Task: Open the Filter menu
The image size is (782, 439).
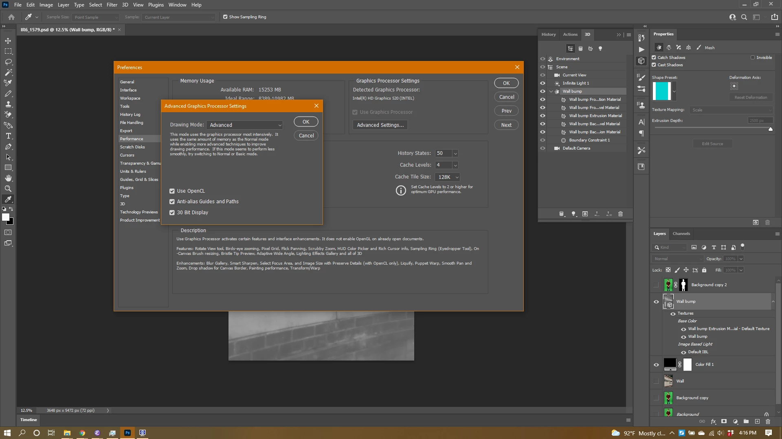Action: (x=112, y=5)
